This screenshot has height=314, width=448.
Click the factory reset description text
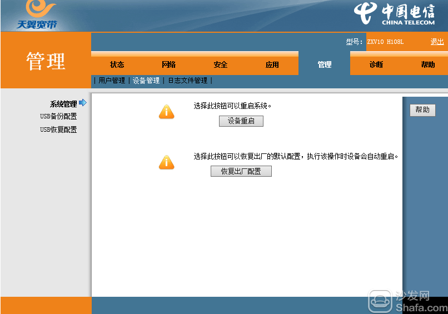tap(296, 156)
